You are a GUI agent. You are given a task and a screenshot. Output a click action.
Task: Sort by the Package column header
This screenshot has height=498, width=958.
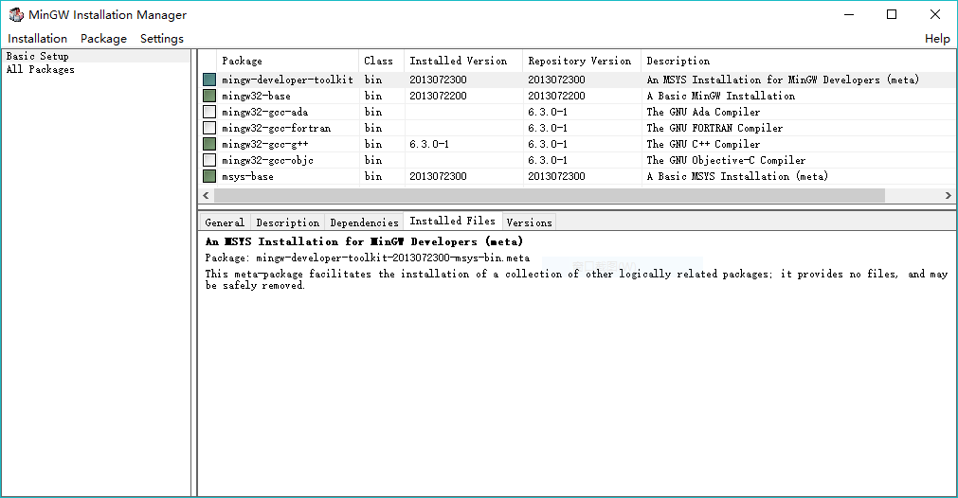pyautogui.click(x=288, y=61)
